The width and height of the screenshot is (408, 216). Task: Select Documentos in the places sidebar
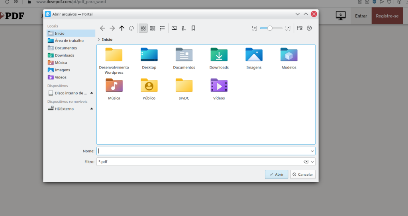pyautogui.click(x=71, y=48)
